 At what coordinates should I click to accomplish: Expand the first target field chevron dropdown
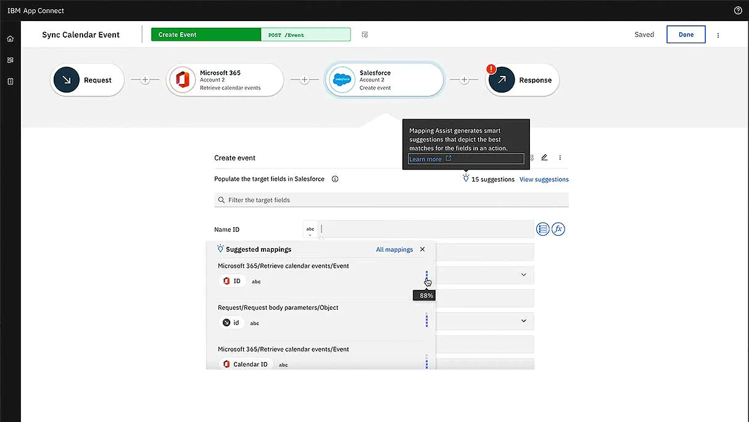click(x=523, y=274)
